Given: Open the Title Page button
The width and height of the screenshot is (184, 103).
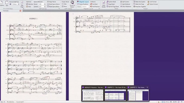Looking at the screenshot, I should click(22, 4).
